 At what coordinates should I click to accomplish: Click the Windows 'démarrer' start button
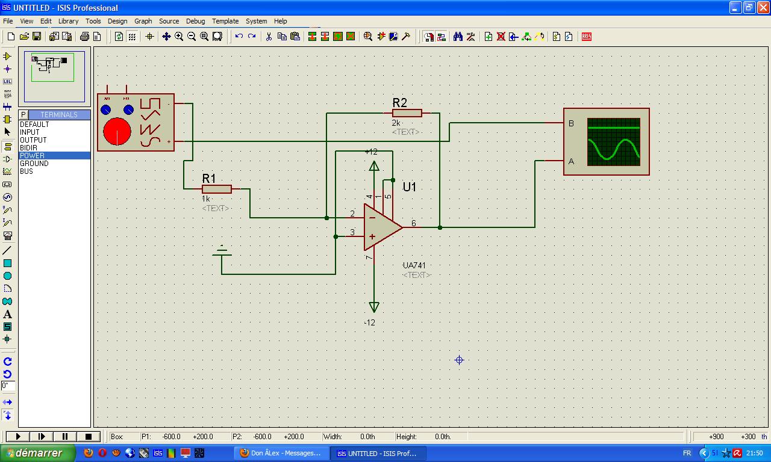click(x=37, y=453)
